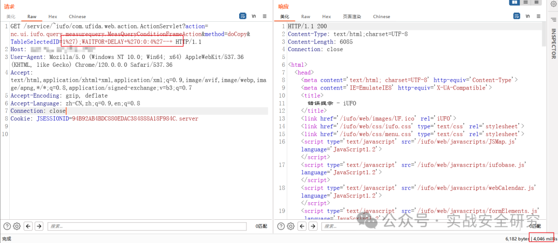
Task: Go to previous match in request pane
Action: [x=28, y=226]
